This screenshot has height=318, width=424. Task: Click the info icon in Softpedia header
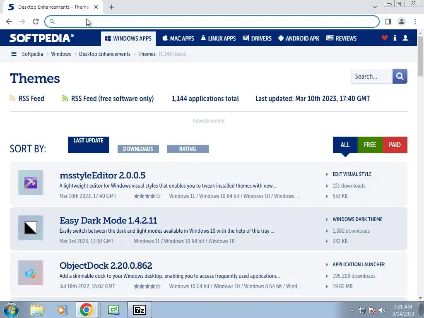tap(395, 38)
